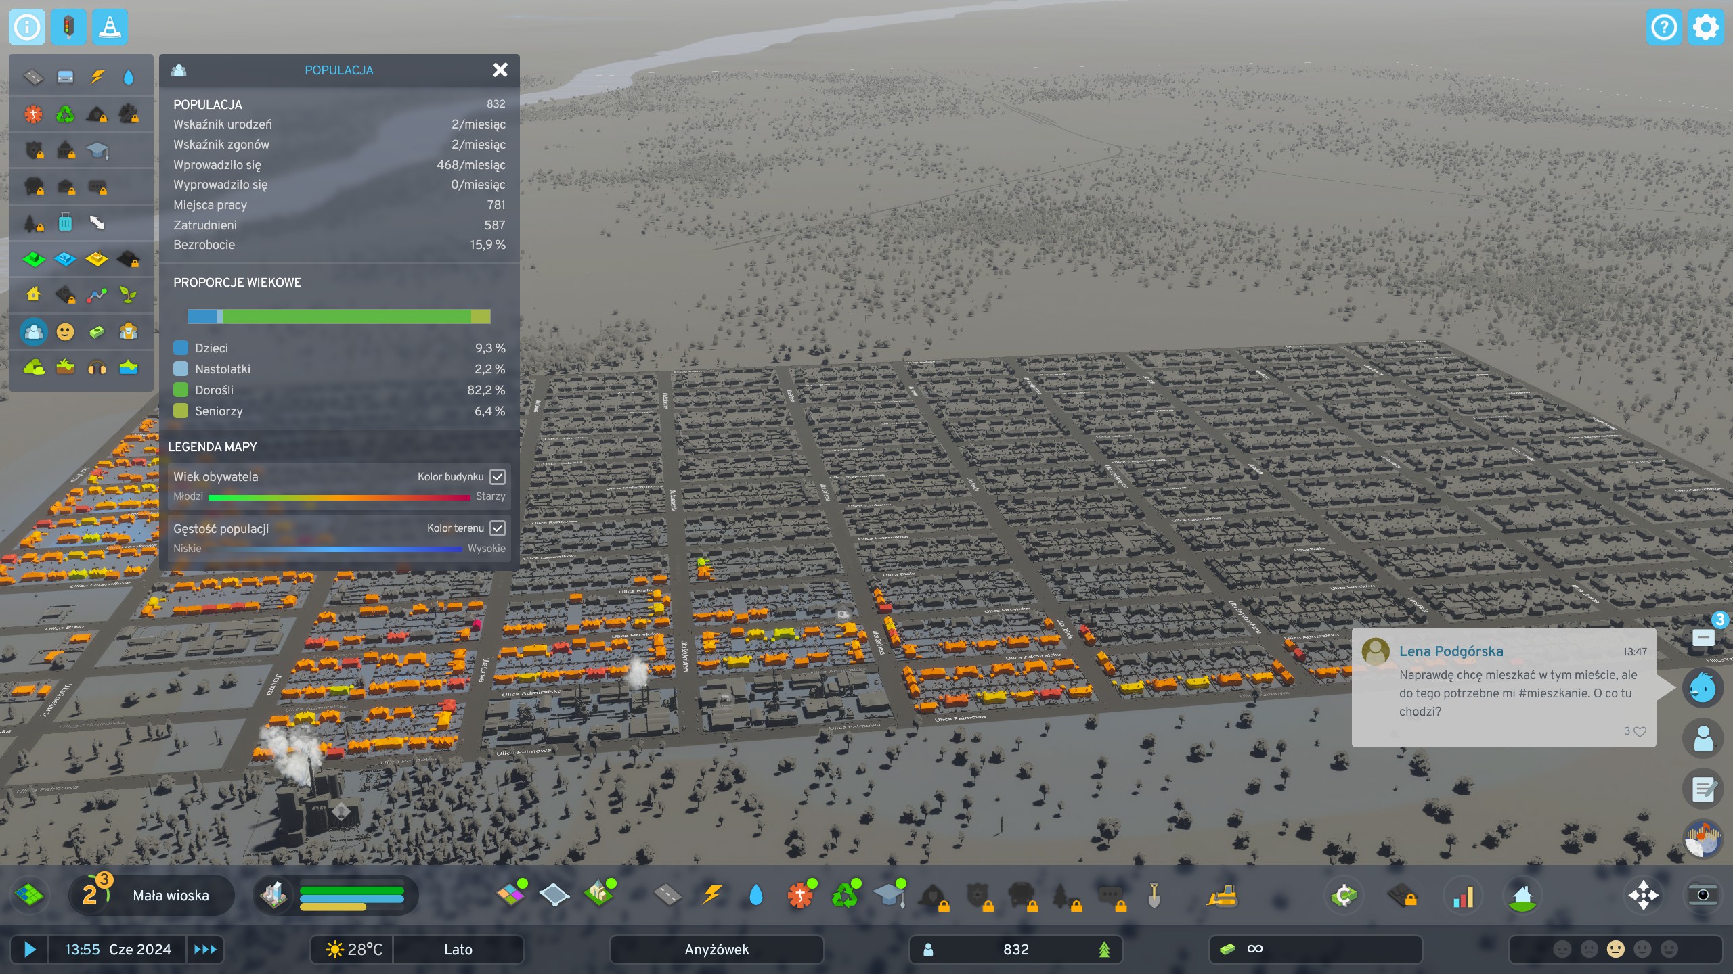Open the roads construction menu
1733x974 pixels.
point(667,894)
